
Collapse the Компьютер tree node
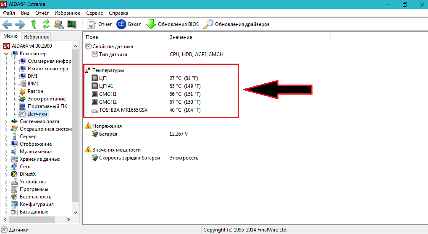[6, 54]
